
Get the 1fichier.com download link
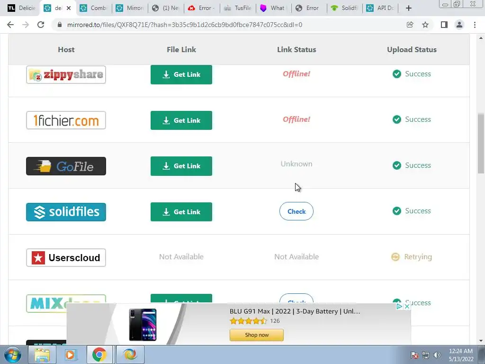(181, 120)
